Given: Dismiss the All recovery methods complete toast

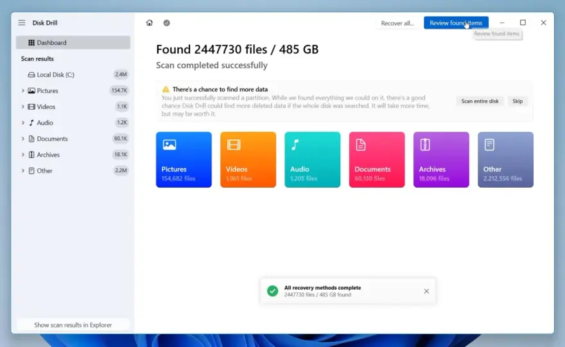Looking at the screenshot, I should (x=426, y=291).
